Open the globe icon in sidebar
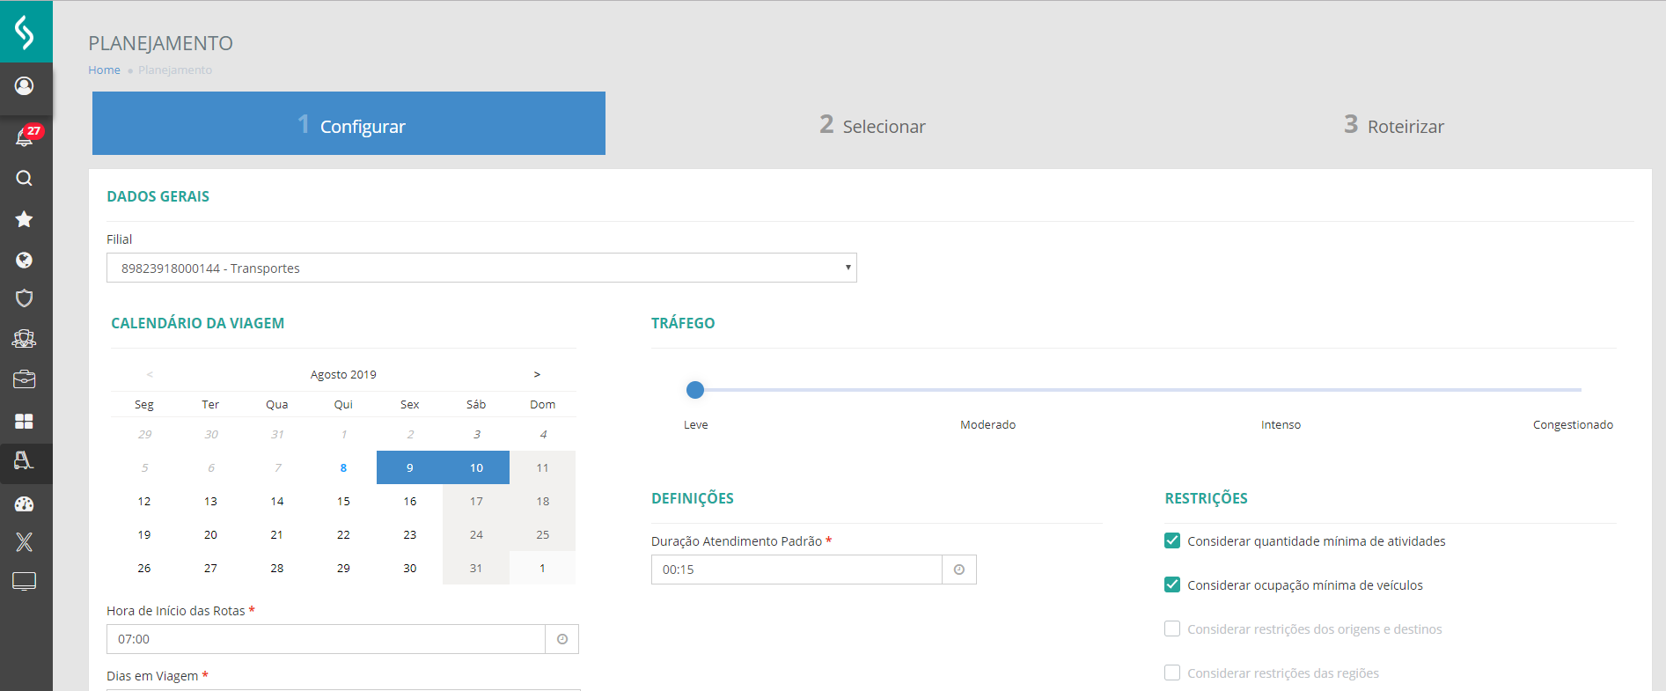1666x691 pixels. [x=25, y=260]
